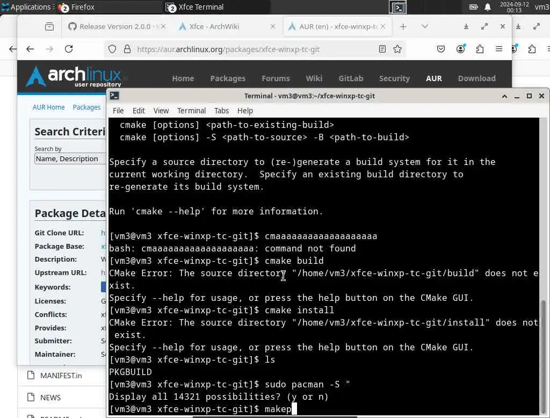This screenshot has width=550, height=418.
Task: Roll up the terminal window with arrow
Action: [504, 96]
